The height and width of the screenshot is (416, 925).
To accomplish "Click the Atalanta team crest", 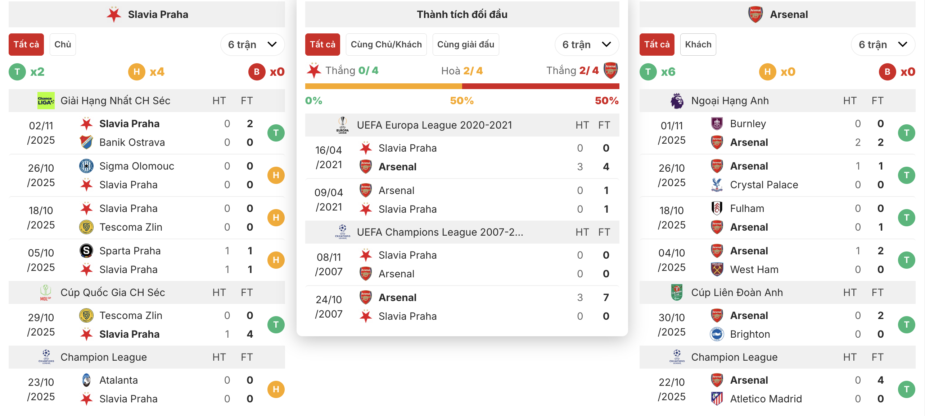I will coord(86,380).
